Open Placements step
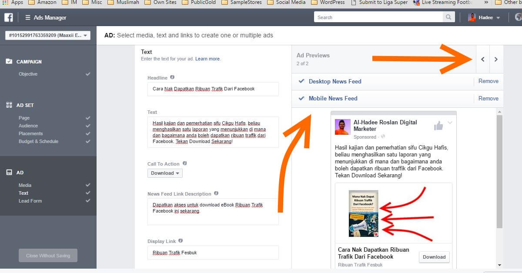522x273 pixels. click(x=30, y=133)
